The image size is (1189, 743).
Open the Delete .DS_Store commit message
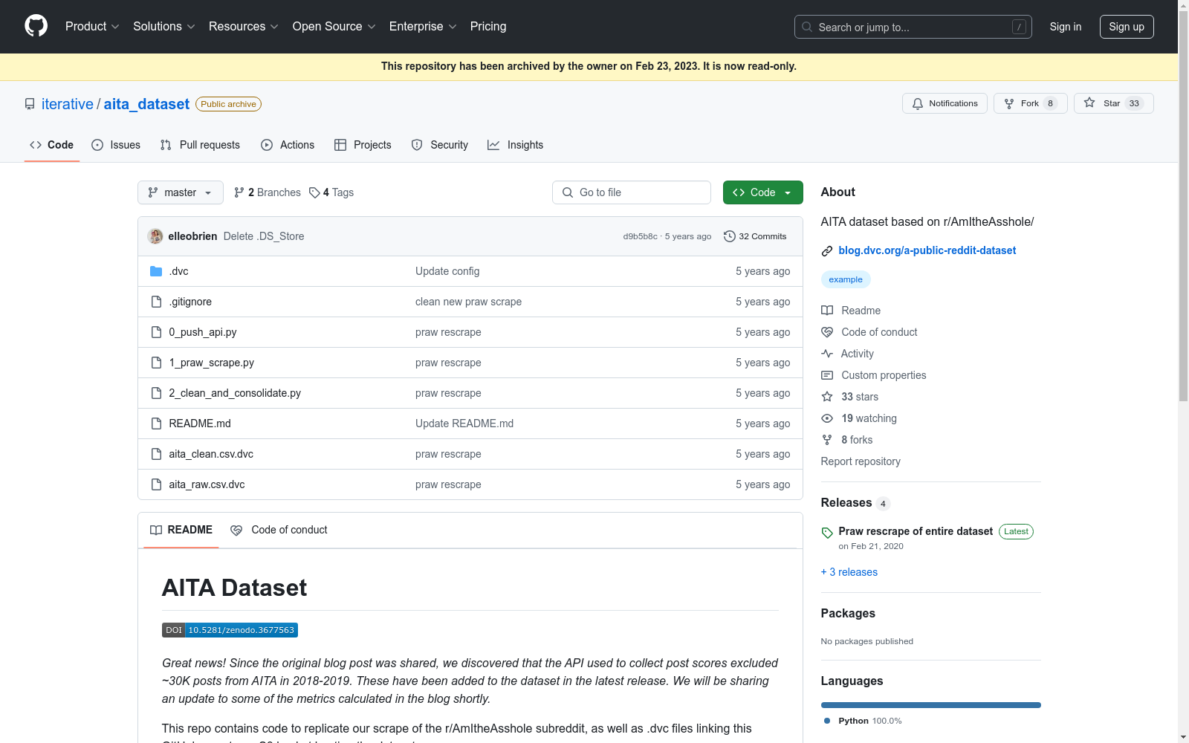click(x=264, y=236)
